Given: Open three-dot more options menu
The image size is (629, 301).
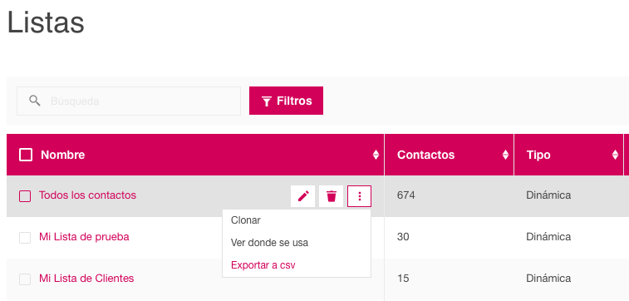Looking at the screenshot, I should (x=360, y=196).
